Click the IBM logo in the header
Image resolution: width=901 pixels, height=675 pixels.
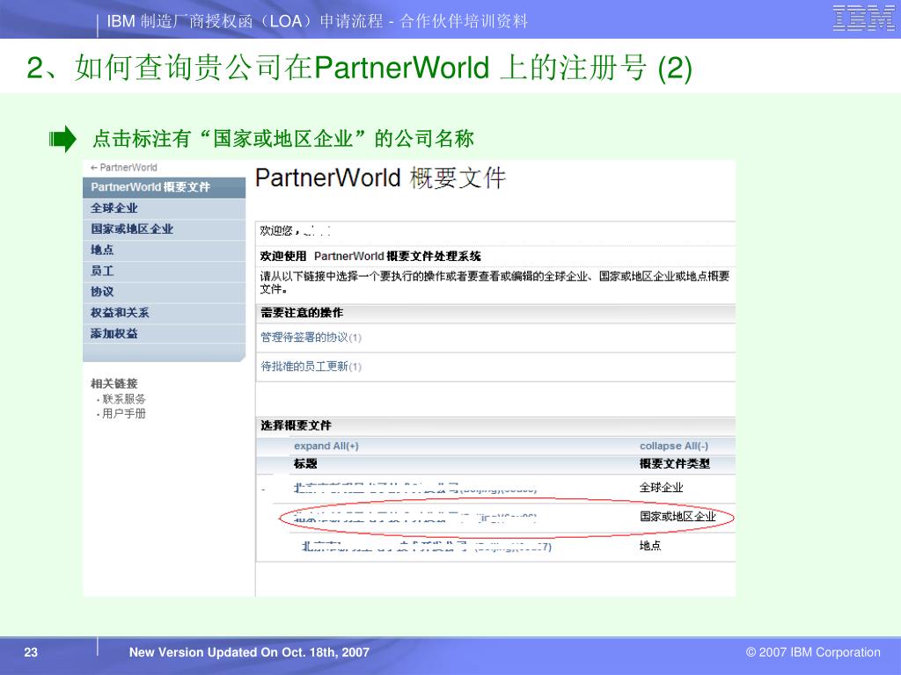(x=863, y=18)
